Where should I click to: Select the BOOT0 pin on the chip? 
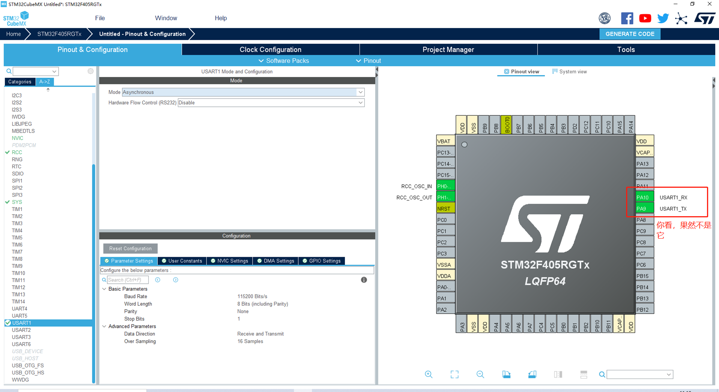(x=507, y=124)
